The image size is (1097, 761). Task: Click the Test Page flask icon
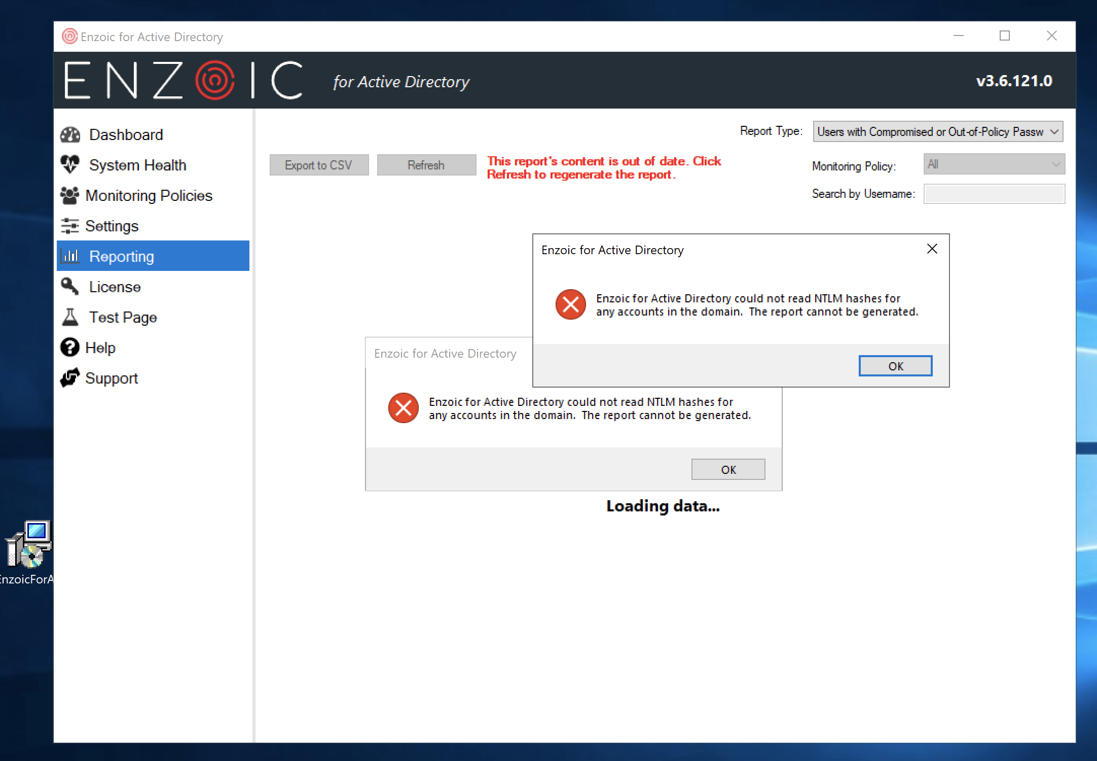(70, 317)
